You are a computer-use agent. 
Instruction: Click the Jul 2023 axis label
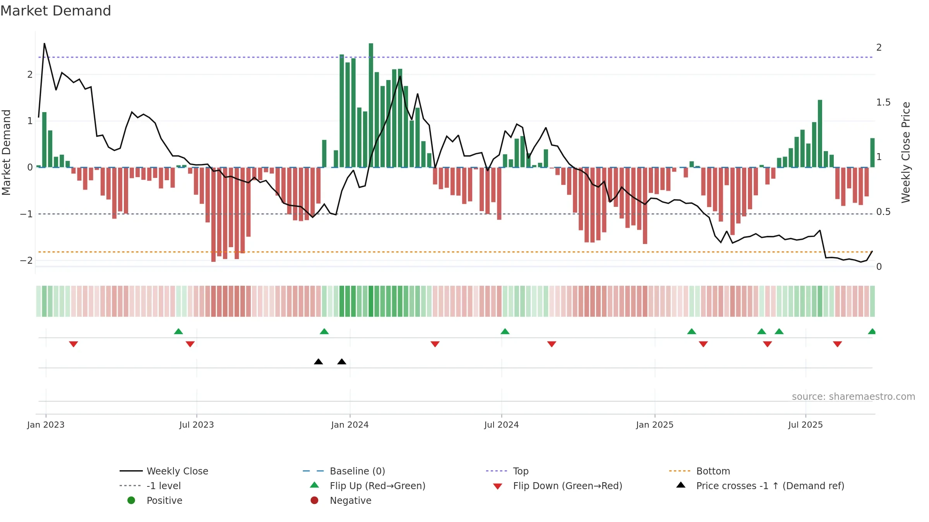pyautogui.click(x=197, y=425)
